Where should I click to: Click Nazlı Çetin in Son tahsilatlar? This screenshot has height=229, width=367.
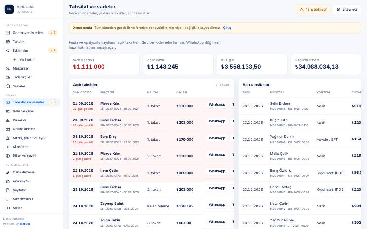(x=279, y=204)
